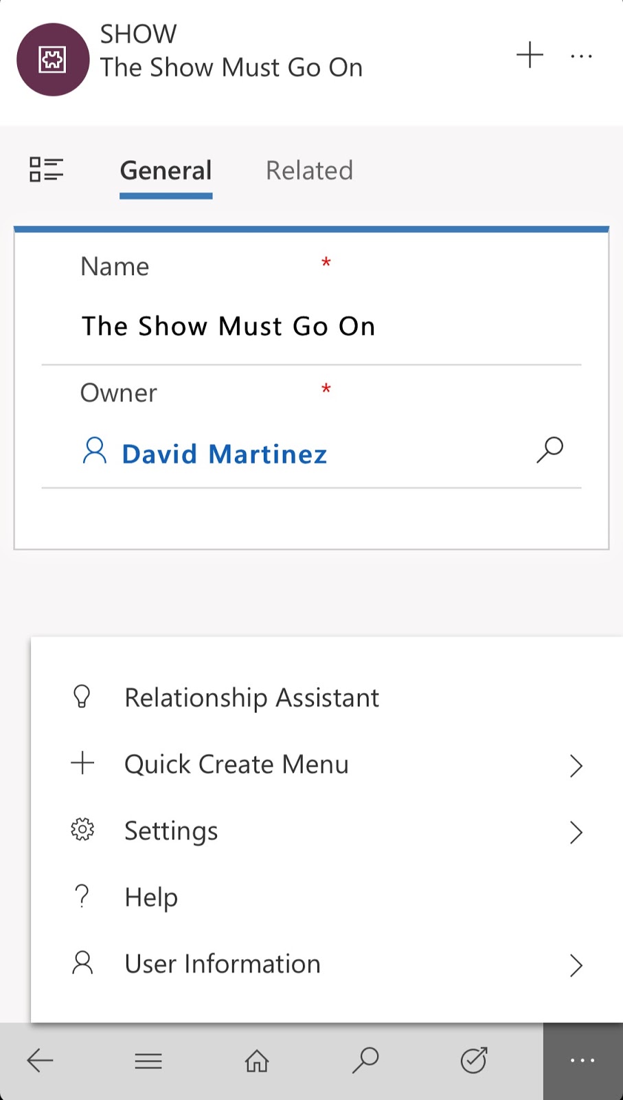Select the General tab
Image resolution: width=623 pixels, height=1100 pixels.
[166, 170]
